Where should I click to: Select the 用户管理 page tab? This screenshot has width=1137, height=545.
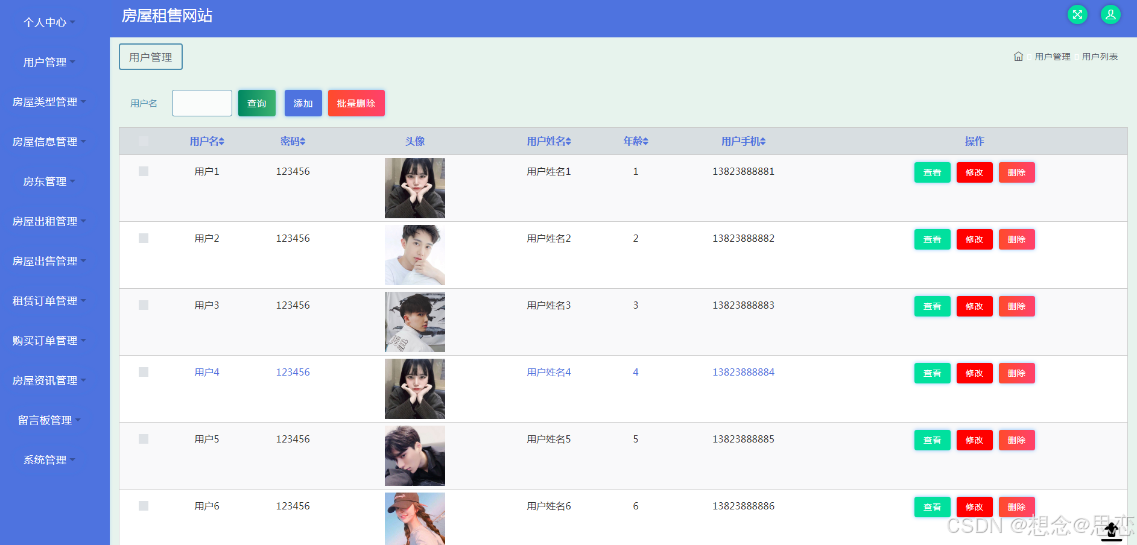click(x=151, y=57)
